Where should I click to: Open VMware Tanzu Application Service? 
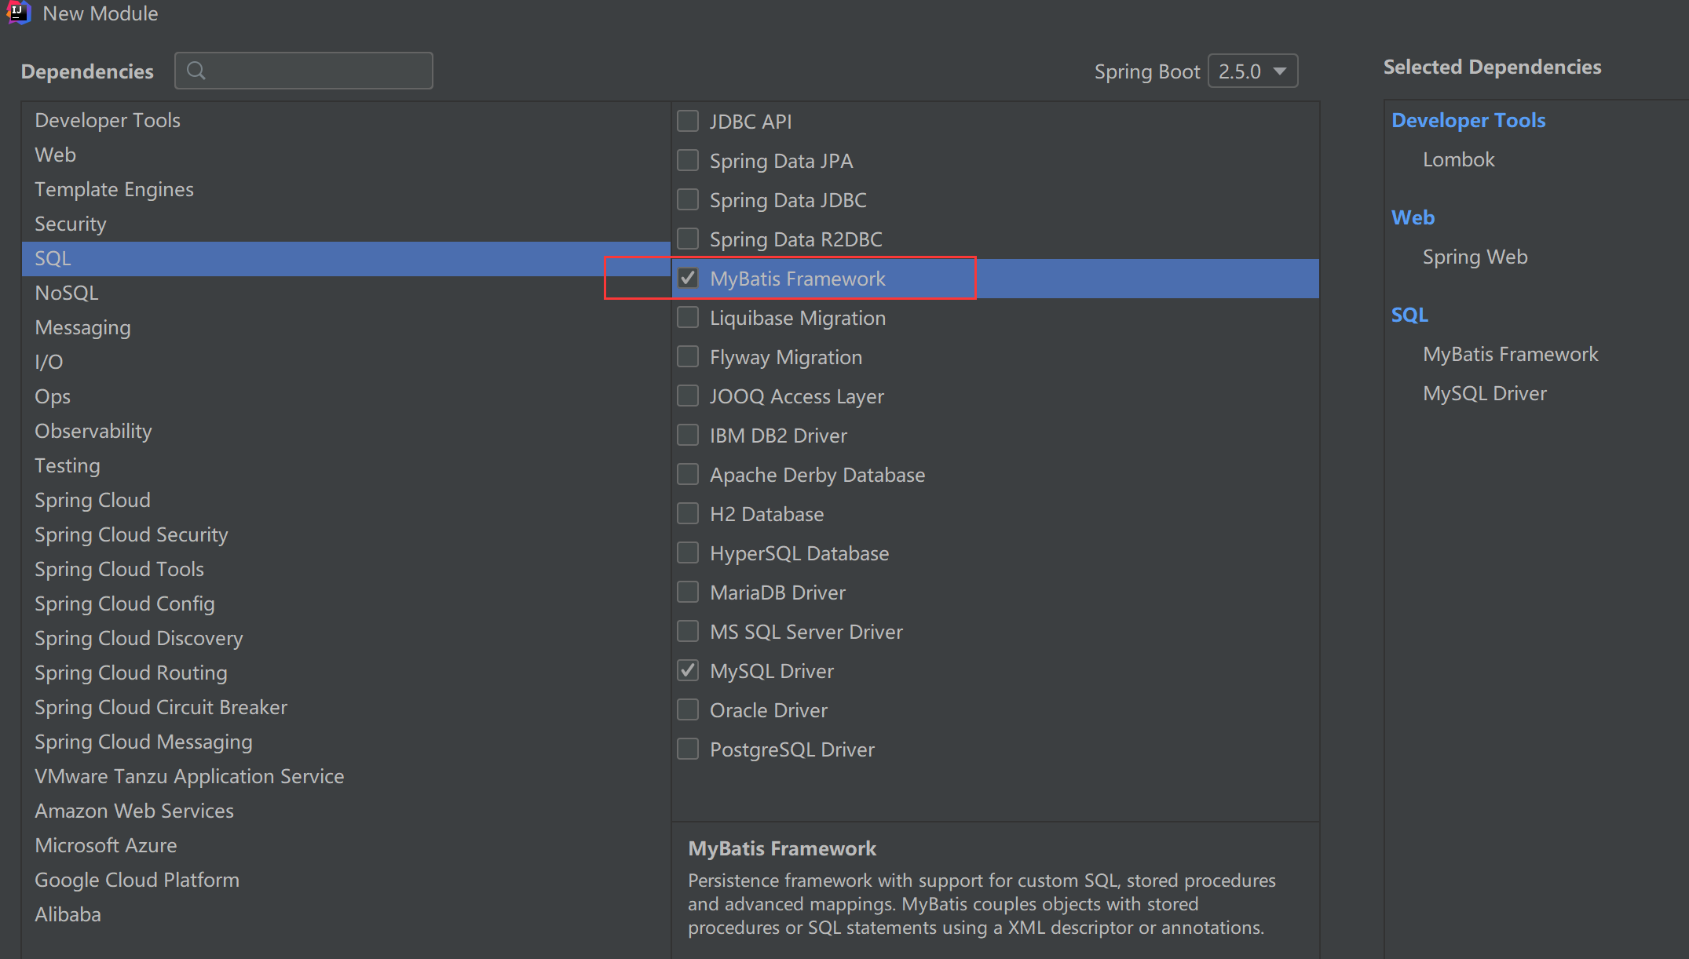346,776
